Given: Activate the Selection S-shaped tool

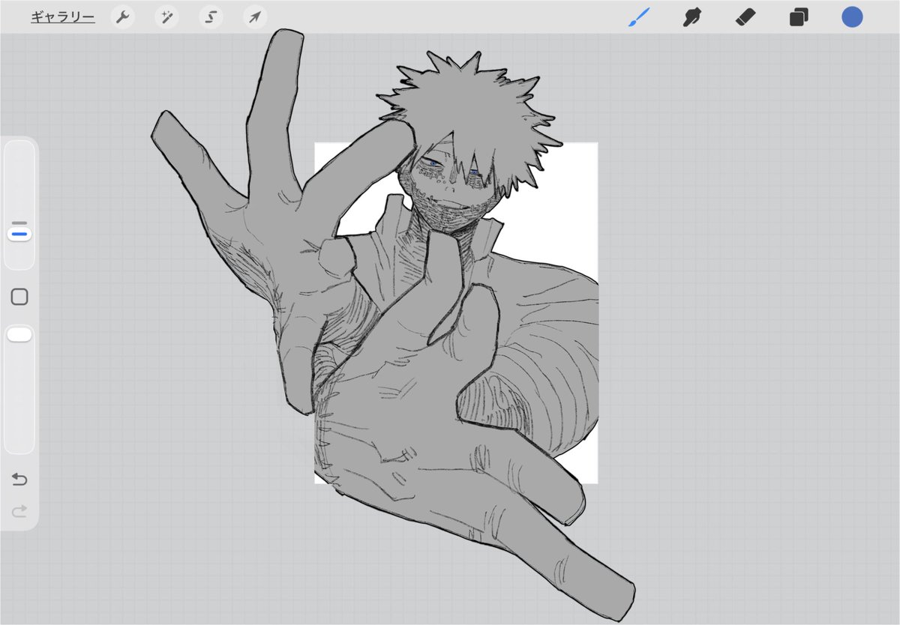Looking at the screenshot, I should [x=211, y=16].
